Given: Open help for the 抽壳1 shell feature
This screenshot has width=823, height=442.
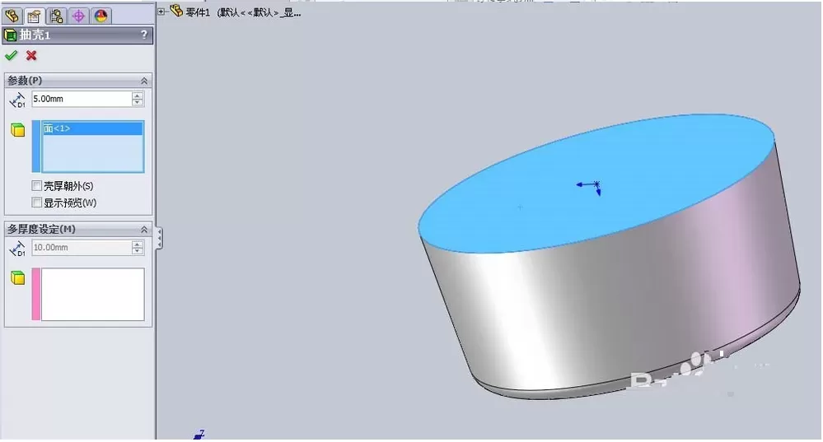Looking at the screenshot, I should [144, 35].
